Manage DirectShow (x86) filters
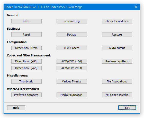The image size is (144, 118). [26, 61]
